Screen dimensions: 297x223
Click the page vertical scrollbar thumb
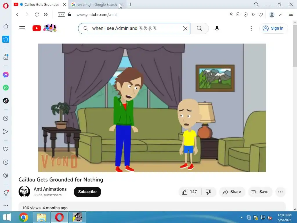click(x=295, y=46)
